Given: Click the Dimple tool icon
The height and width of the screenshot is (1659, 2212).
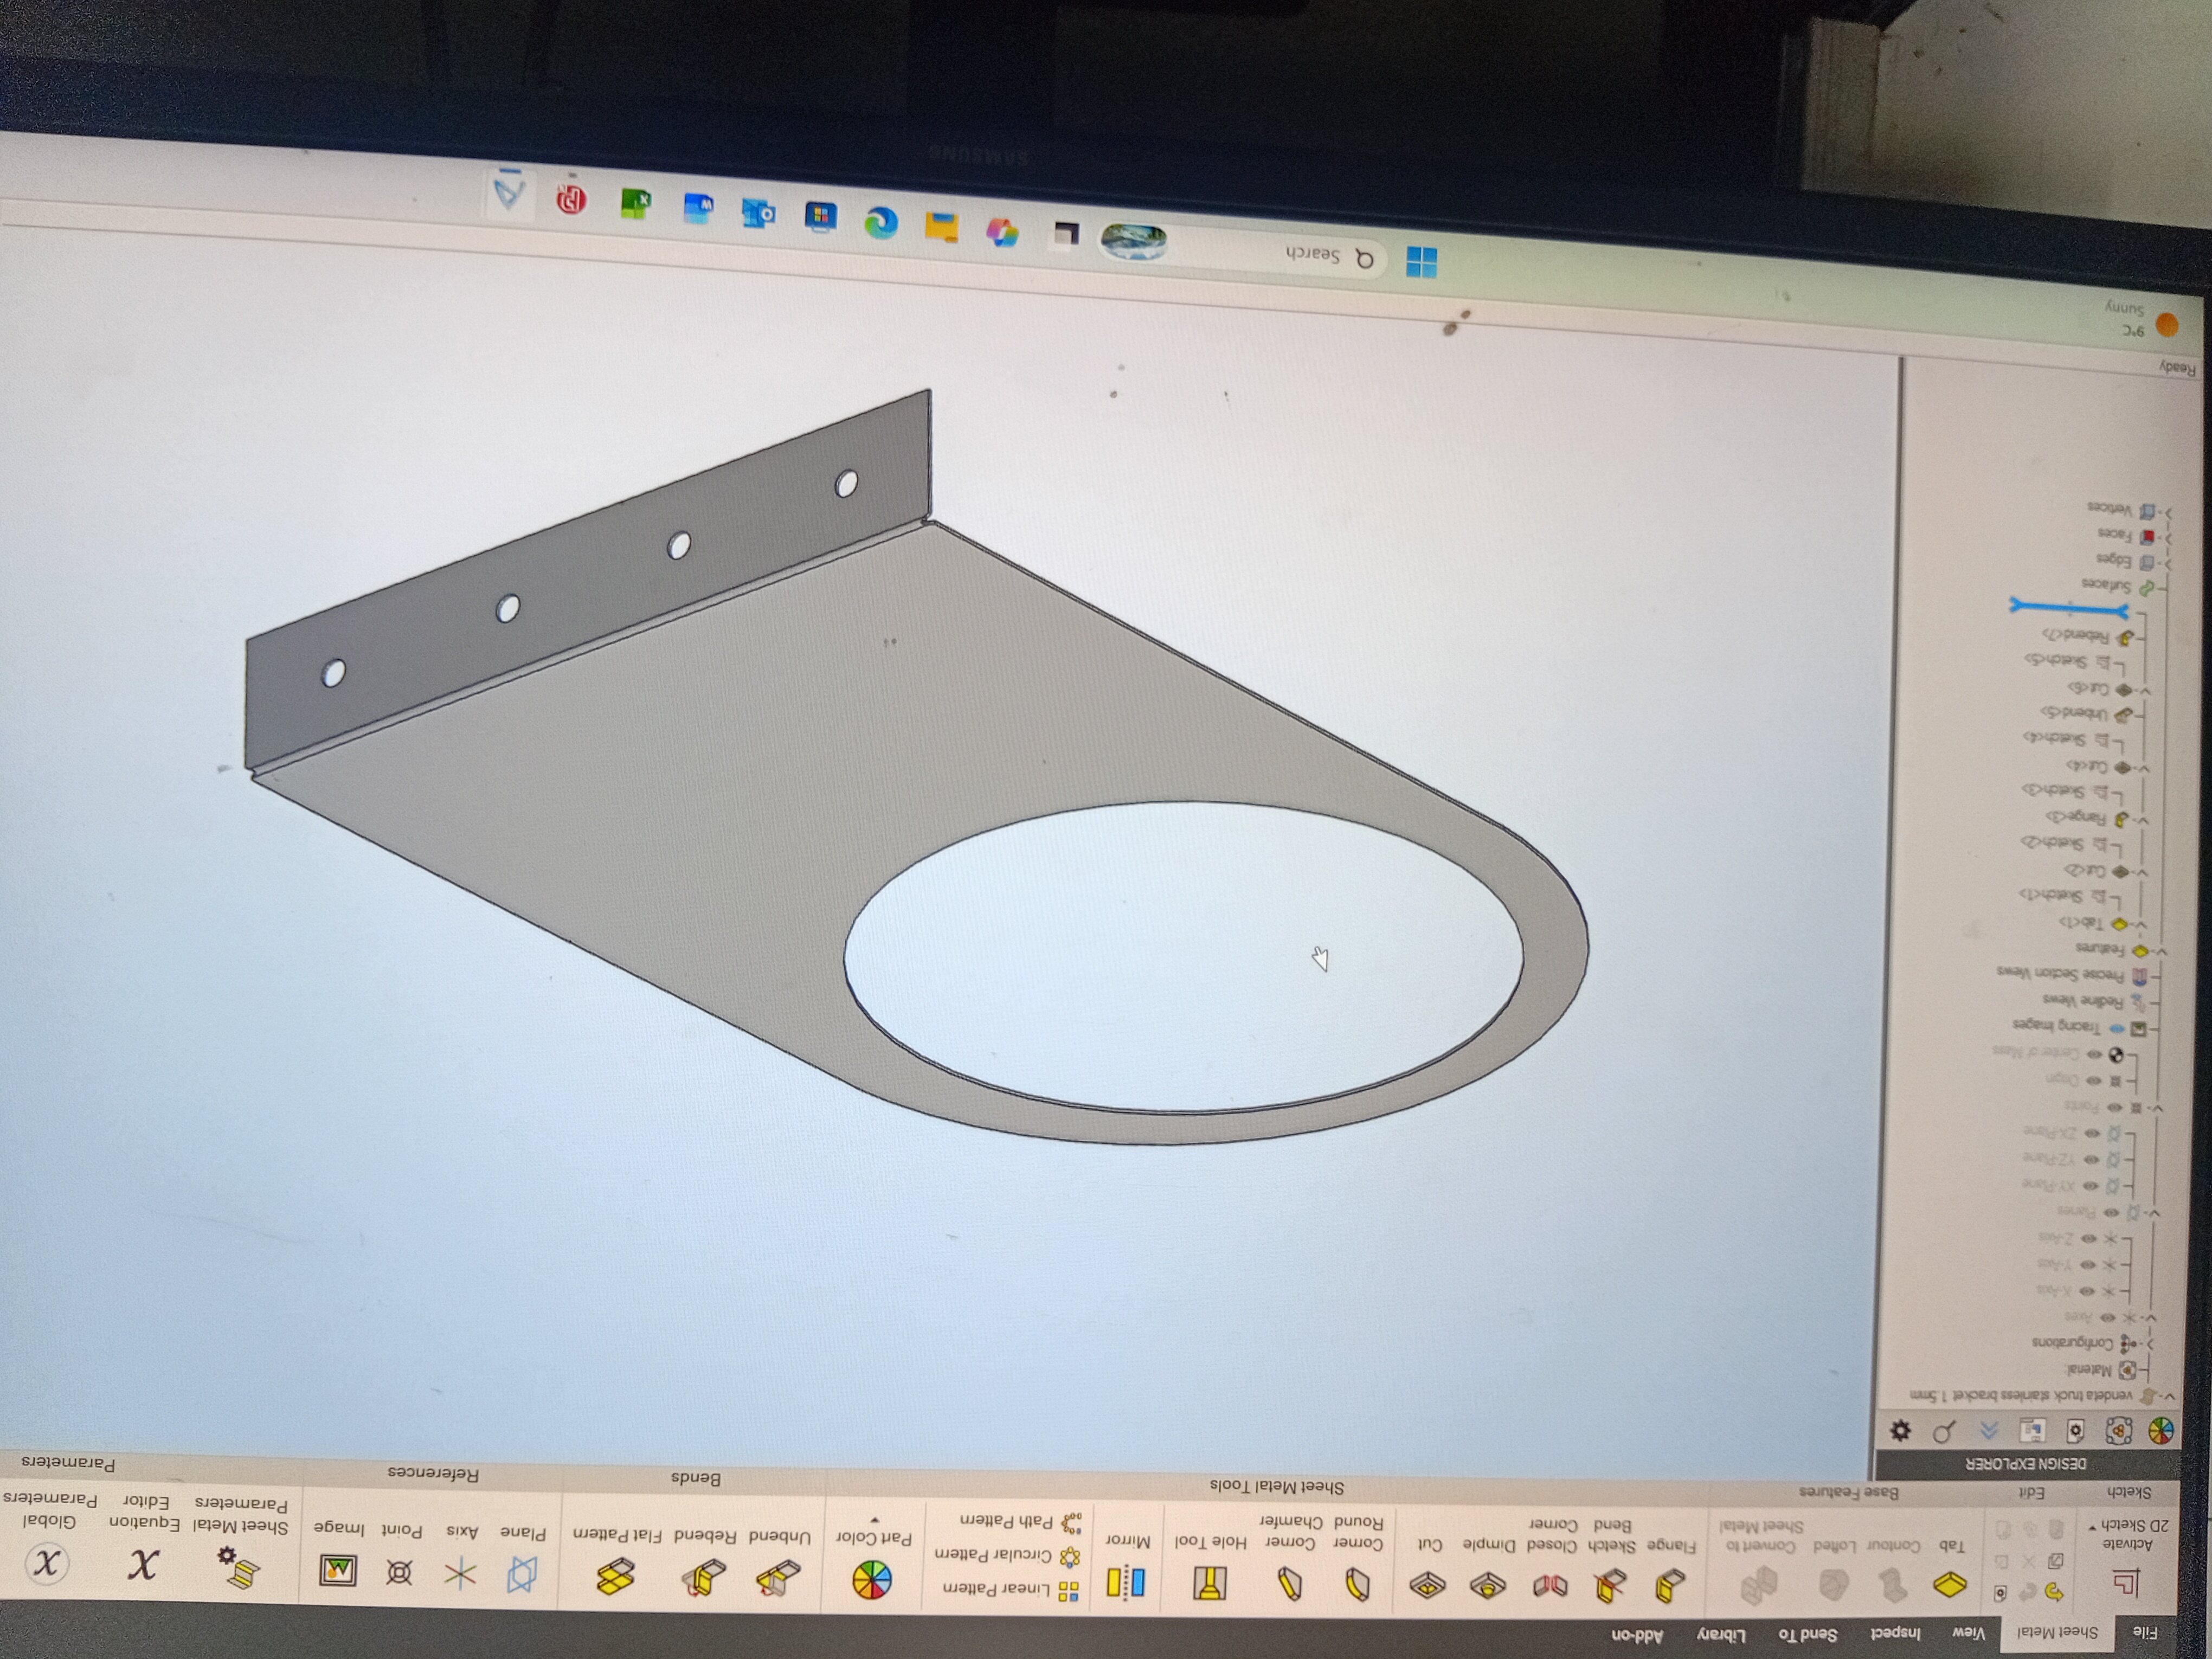Looking at the screenshot, I should [1488, 1585].
